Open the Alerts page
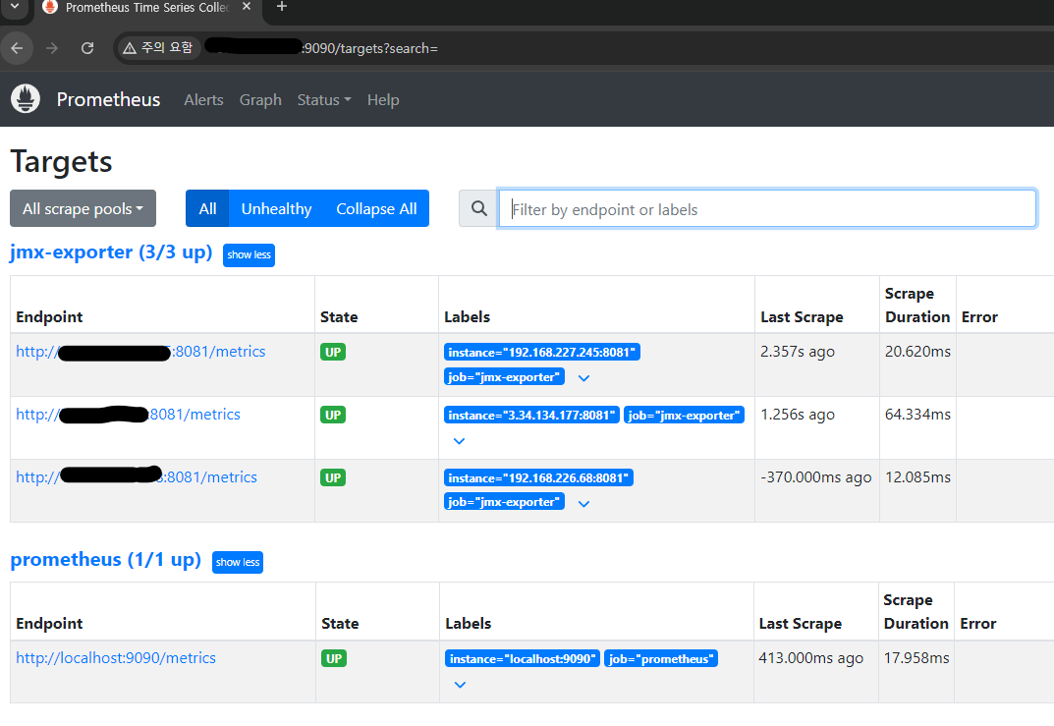The width and height of the screenshot is (1054, 726). pos(203,99)
